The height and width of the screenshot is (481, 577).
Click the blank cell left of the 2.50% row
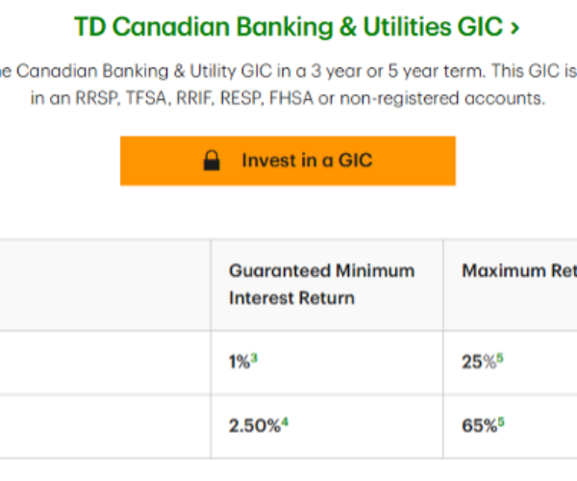pos(104,423)
